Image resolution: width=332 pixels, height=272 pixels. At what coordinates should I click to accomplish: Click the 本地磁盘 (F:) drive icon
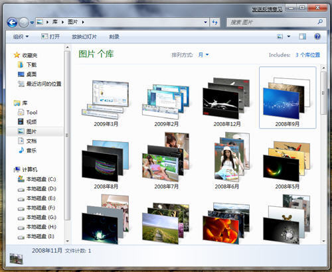point(21,208)
